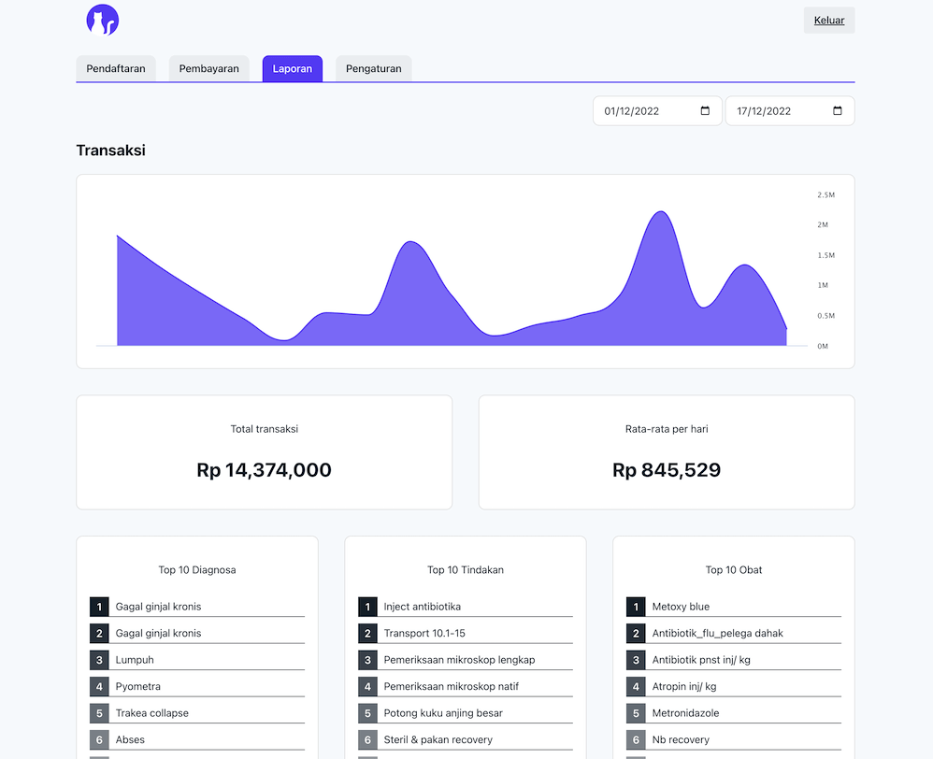Click the start date field text
Screen dimensions: 933x759
coord(632,111)
